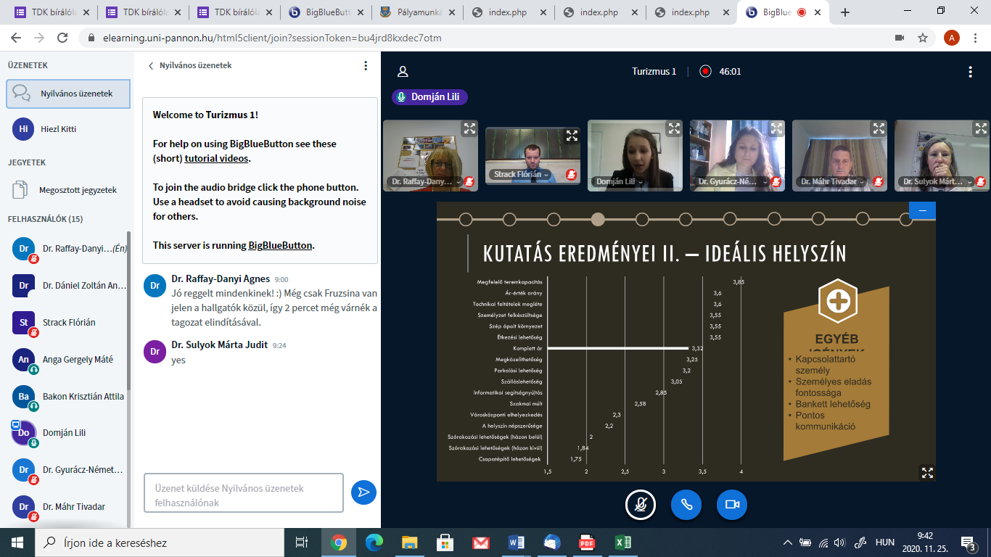
Task: Make the presentation fullscreen
Action: coord(926,472)
